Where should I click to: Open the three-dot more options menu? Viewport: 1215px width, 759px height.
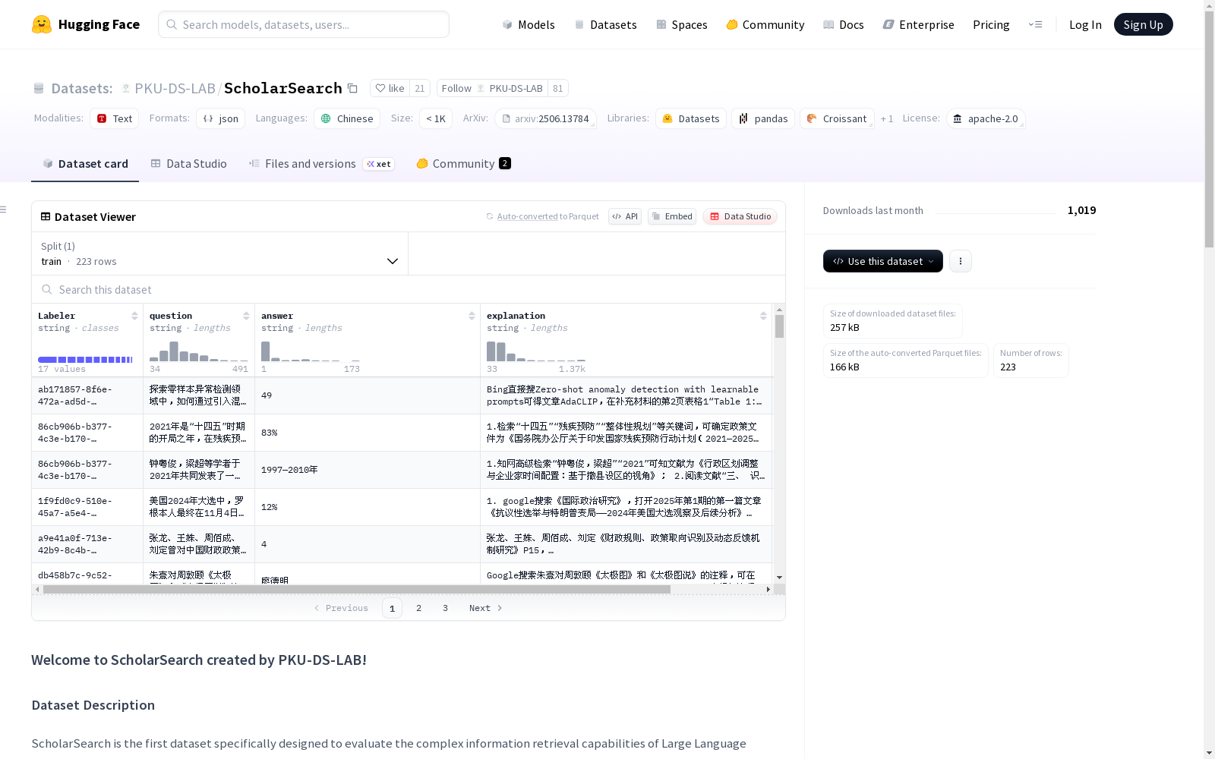click(x=961, y=261)
